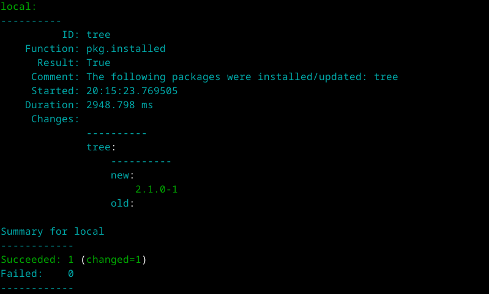The image size is (489, 294).
Task: Click the "Function:" field label
Action: coord(53,49)
